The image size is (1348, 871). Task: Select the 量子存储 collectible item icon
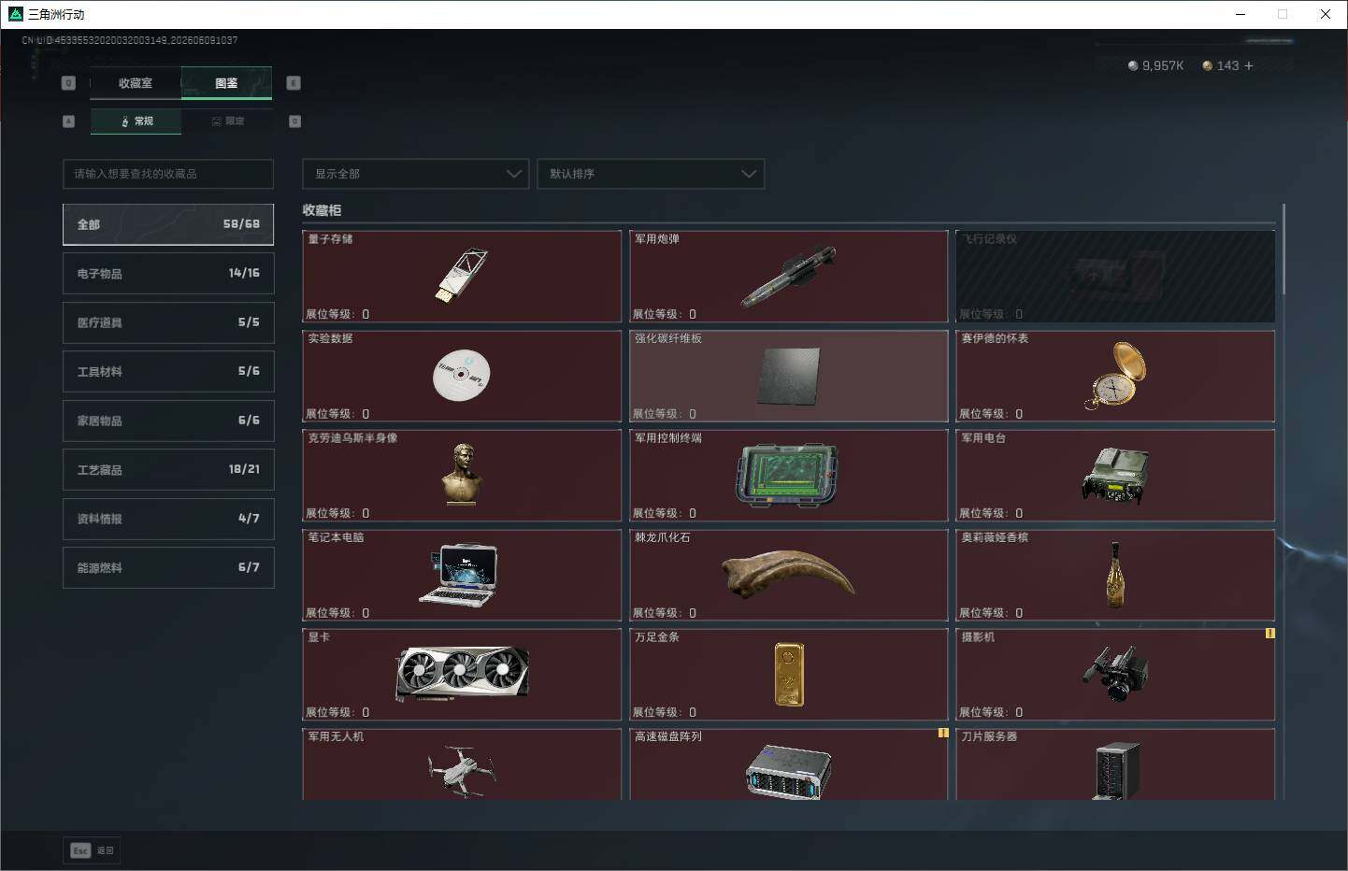462,276
